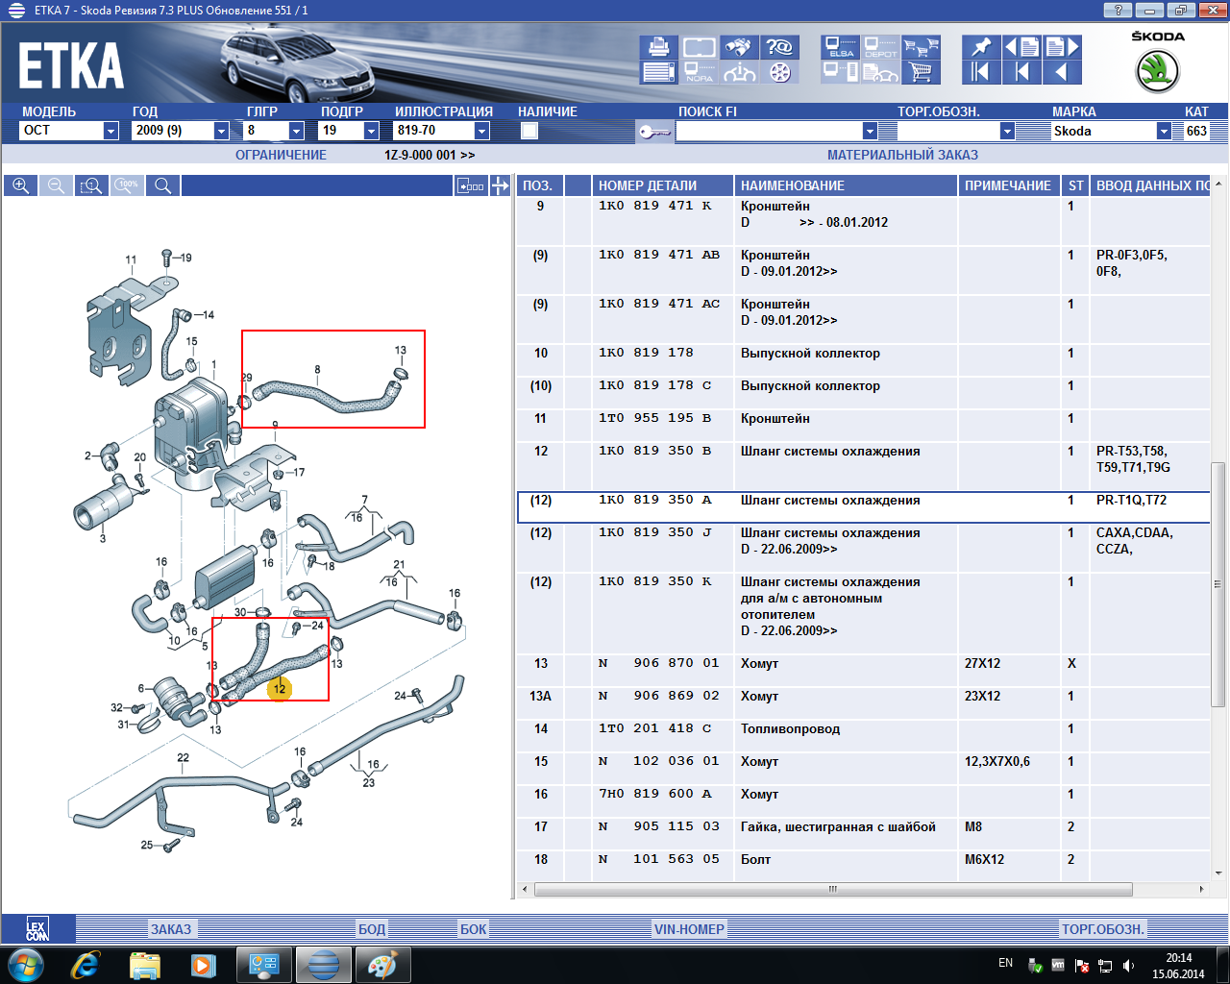Click the ELSA terminal icon
This screenshot has width=1230, height=984.
coord(841,47)
